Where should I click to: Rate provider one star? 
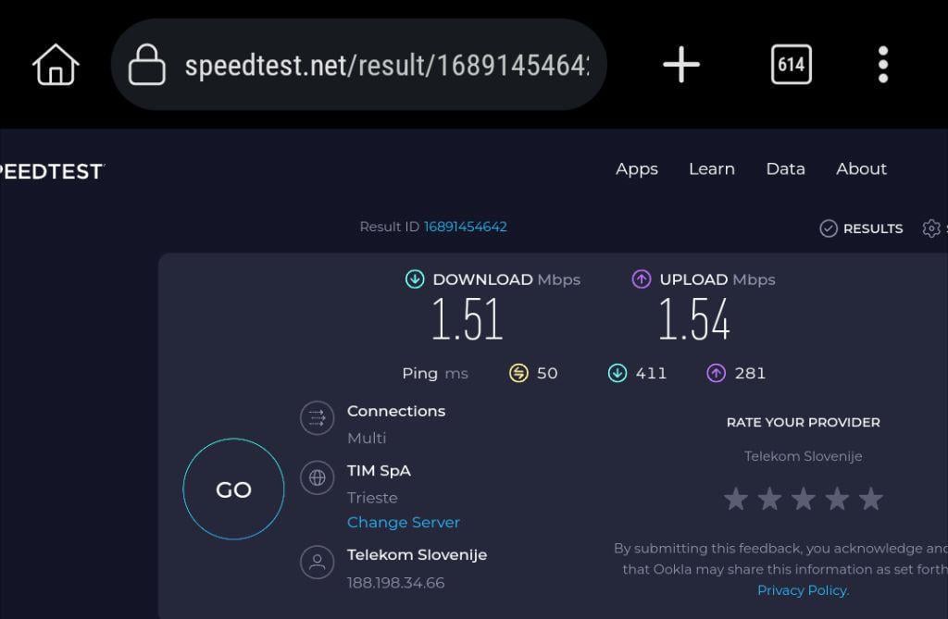coord(736,499)
